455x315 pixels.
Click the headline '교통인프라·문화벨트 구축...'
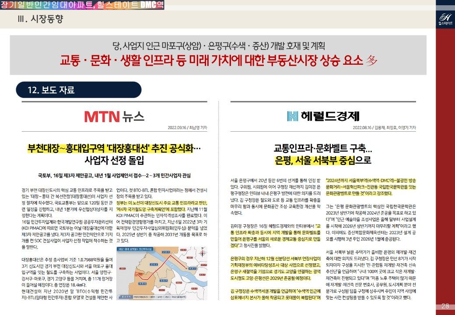323,148
